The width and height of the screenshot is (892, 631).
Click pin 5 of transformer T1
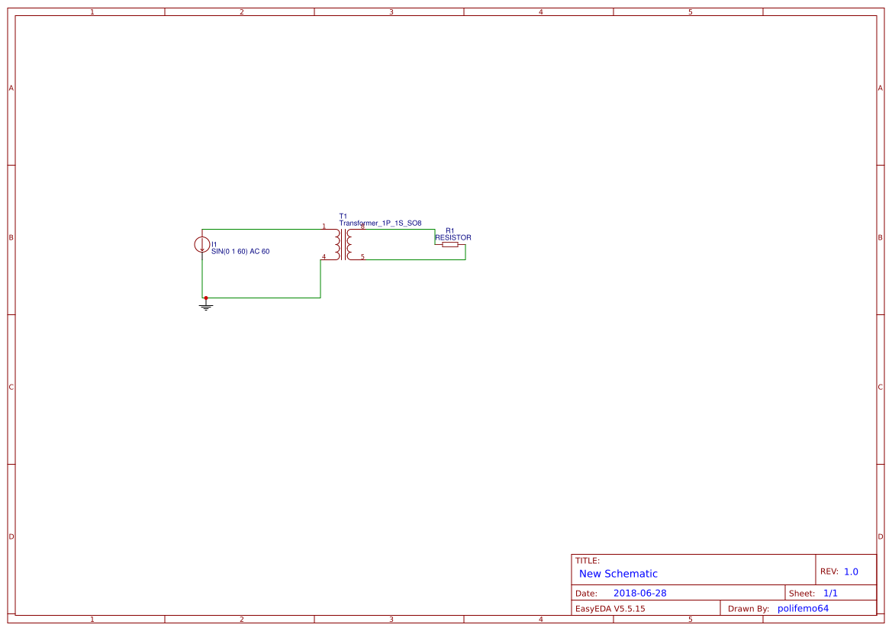364,257
